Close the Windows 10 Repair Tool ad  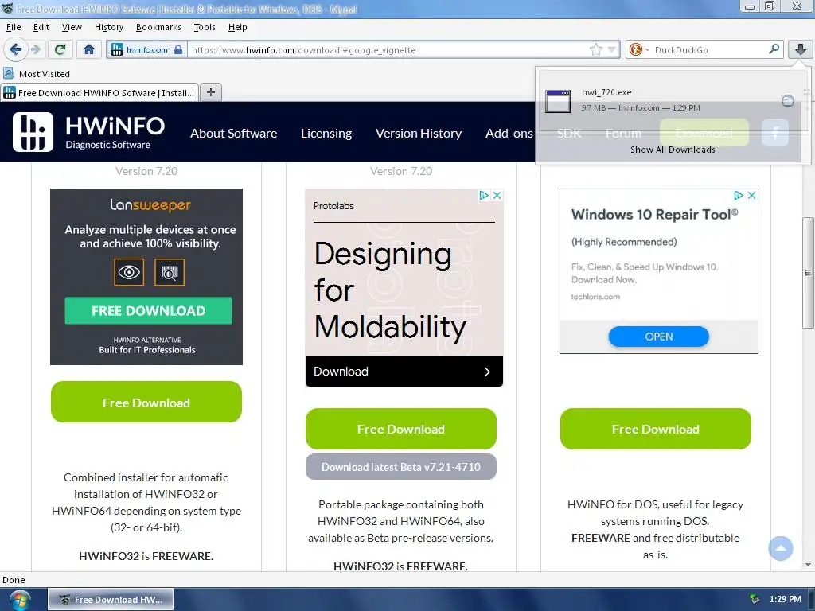click(751, 196)
